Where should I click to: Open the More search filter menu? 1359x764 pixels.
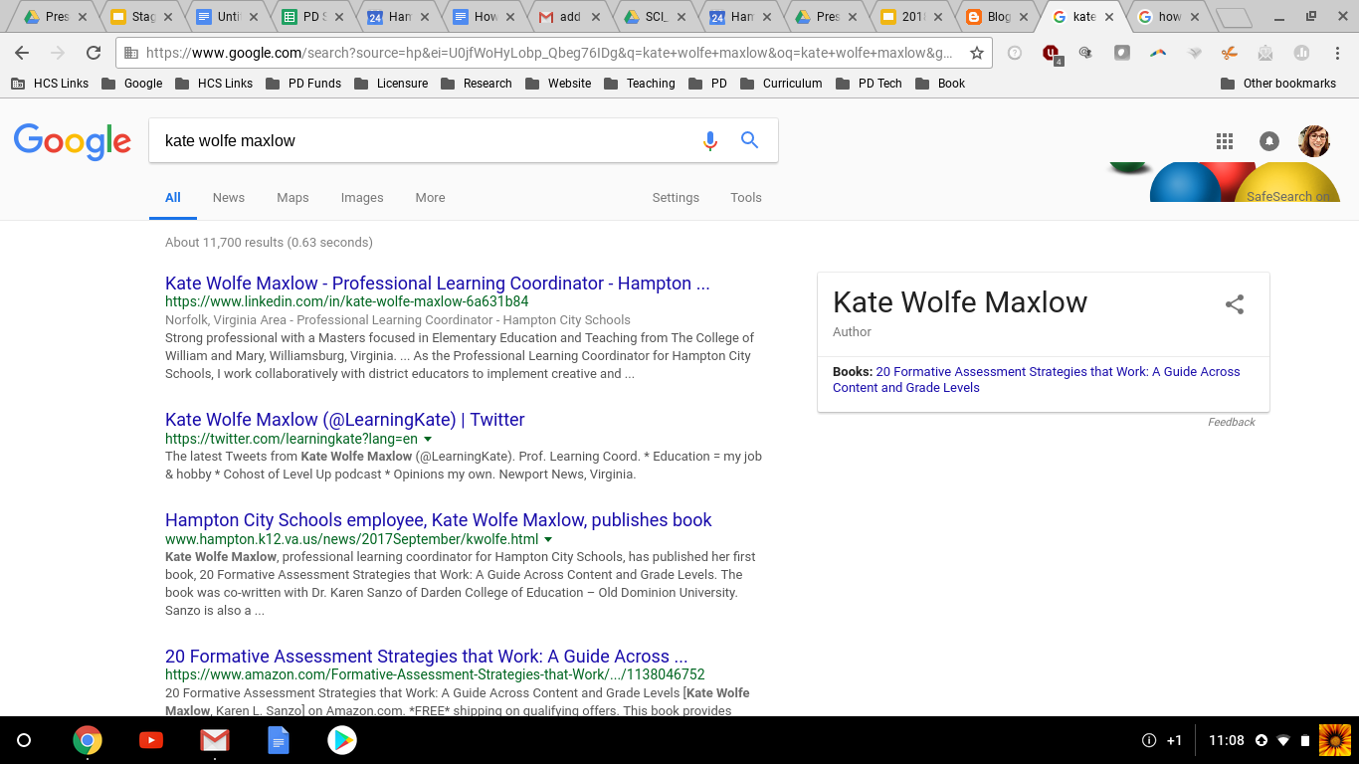[x=430, y=198]
